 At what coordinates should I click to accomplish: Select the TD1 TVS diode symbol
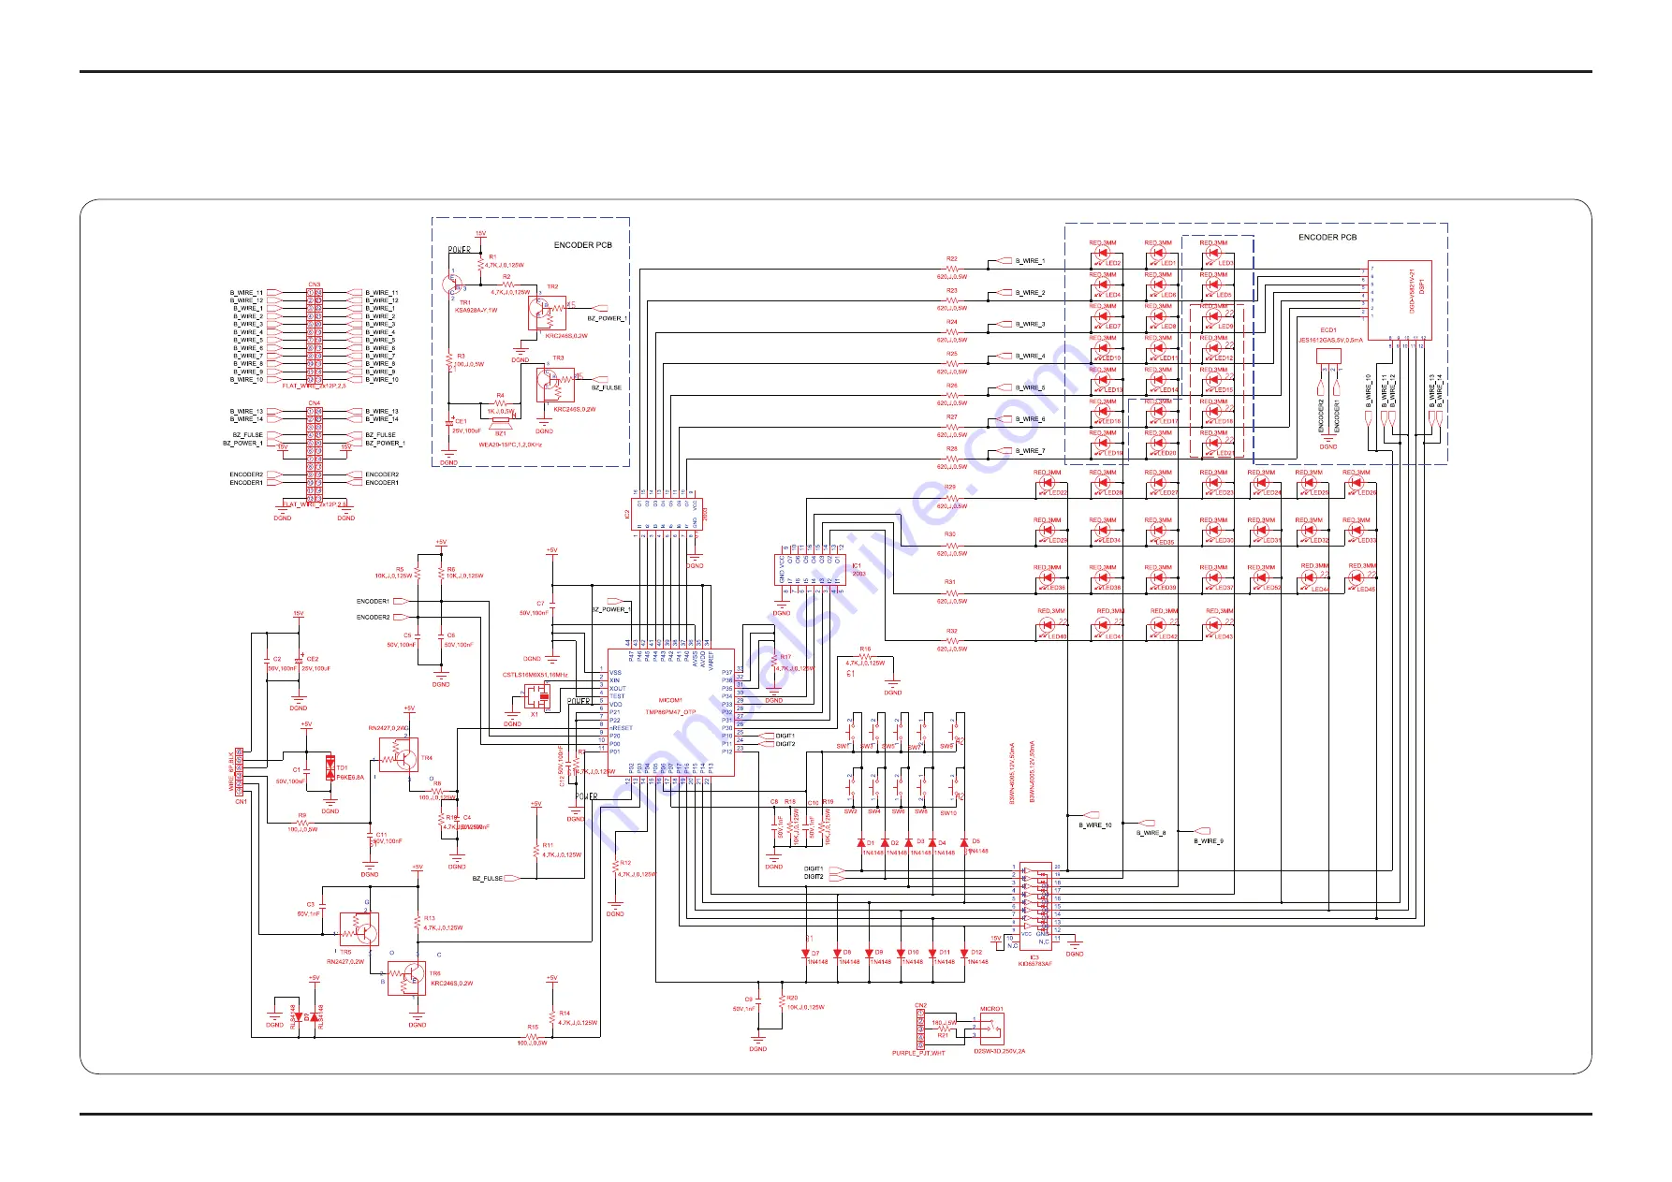coord(330,768)
